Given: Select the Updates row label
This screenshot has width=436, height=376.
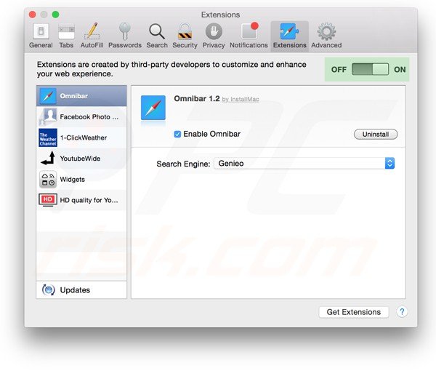Looking at the screenshot, I should [75, 290].
